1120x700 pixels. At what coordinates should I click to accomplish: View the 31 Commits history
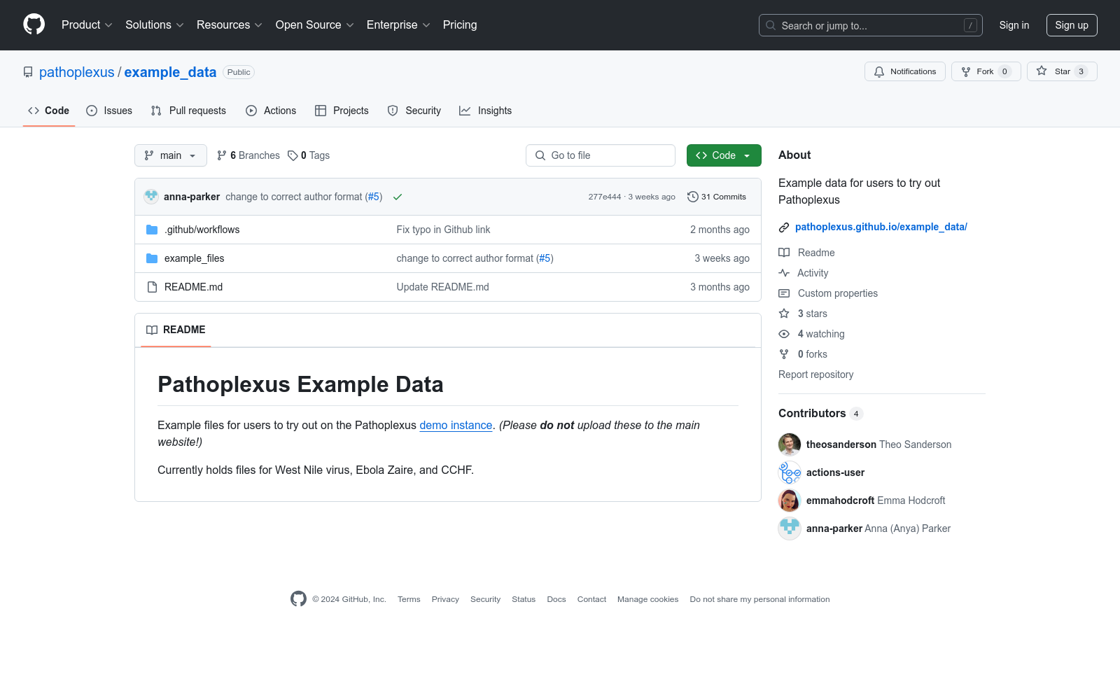[717, 197]
